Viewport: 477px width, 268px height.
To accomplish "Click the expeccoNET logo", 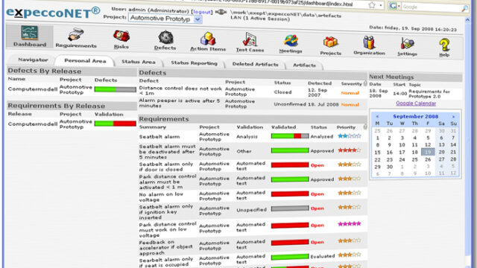I will (x=53, y=13).
